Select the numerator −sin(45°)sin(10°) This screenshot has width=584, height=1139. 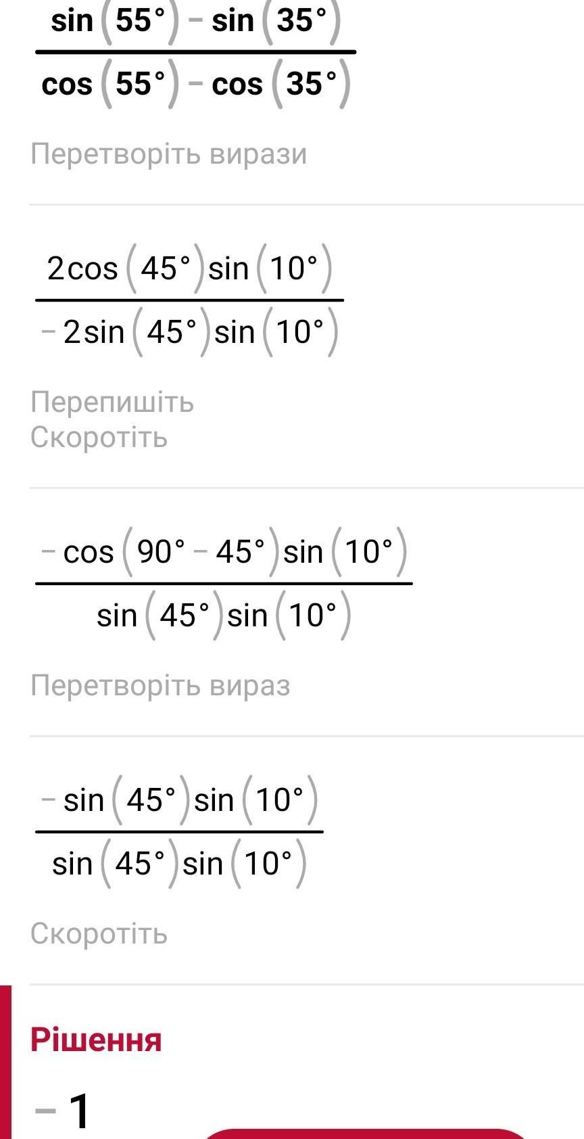179,801
